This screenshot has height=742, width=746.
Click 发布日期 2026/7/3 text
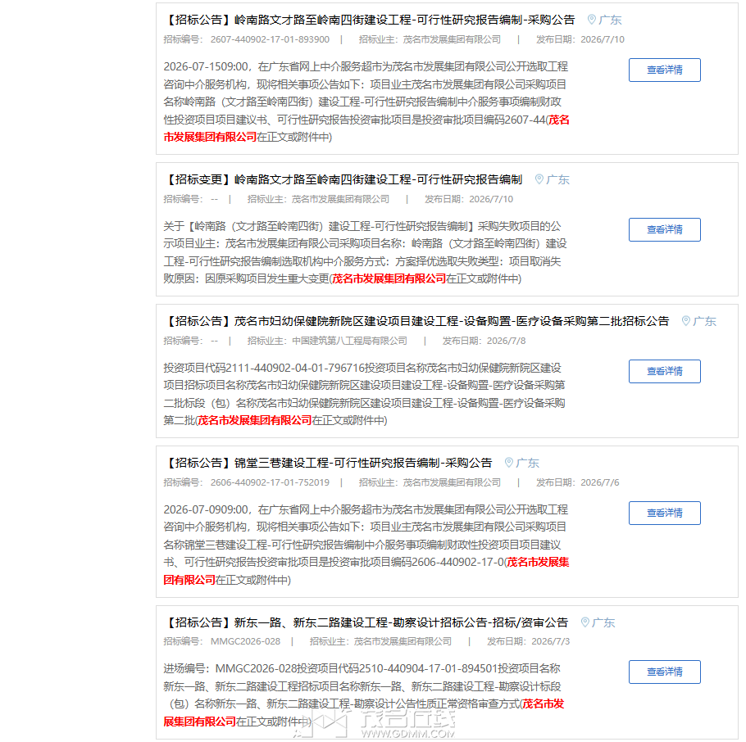[x=528, y=641]
